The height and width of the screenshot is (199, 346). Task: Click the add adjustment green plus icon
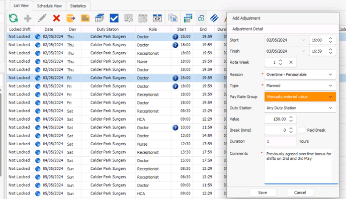pos(201,18)
